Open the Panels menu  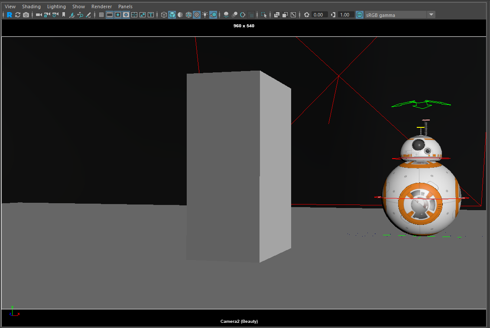tap(125, 6)
